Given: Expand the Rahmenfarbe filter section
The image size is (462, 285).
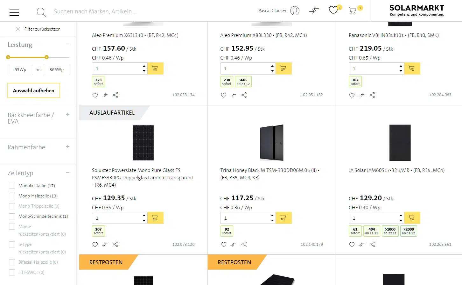Looking at the screenshot, I should point(68,147).
